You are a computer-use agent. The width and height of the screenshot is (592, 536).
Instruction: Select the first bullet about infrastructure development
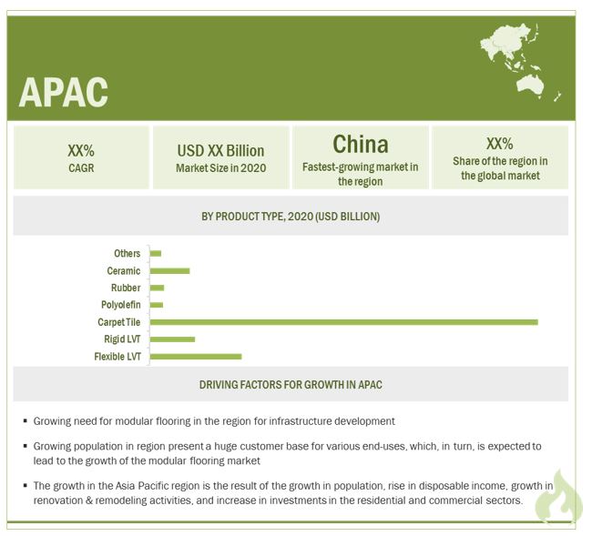click(214, 421)
